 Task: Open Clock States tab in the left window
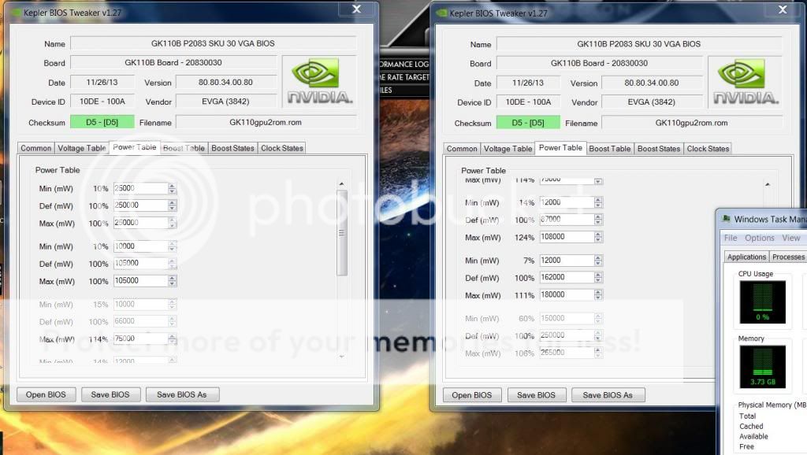click(282, 148)
